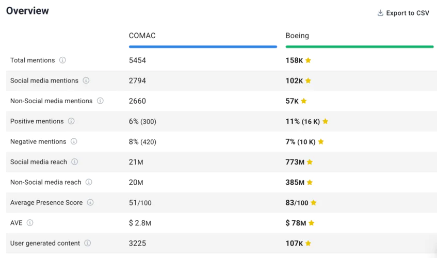Click the star beside Boeing 158K total mentions
The width and height of the screenshot is (437, 258).
(308, 60)
